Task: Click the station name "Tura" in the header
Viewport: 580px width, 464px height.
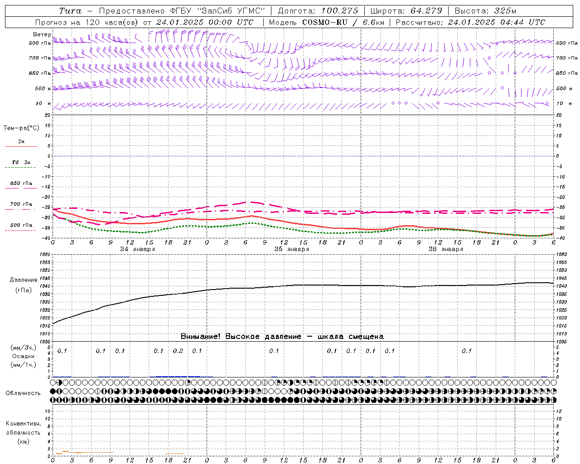Action: click(x=70, y=11)
